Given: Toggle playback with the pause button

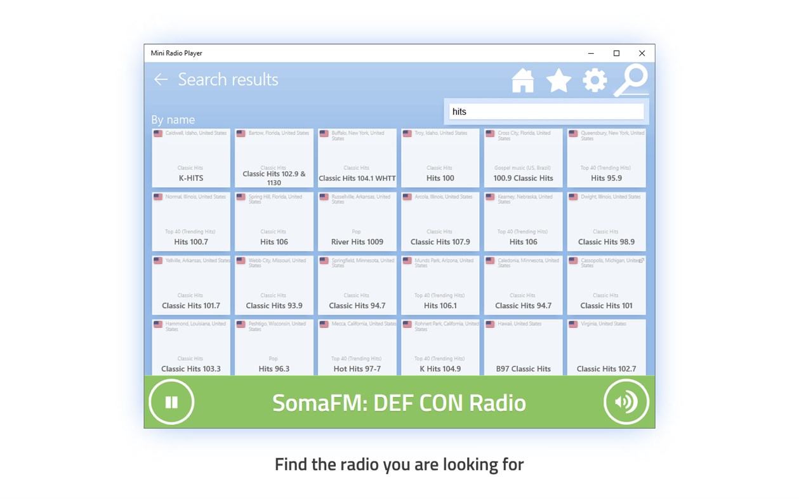Looking at the screenshot, I should (171, 401).
